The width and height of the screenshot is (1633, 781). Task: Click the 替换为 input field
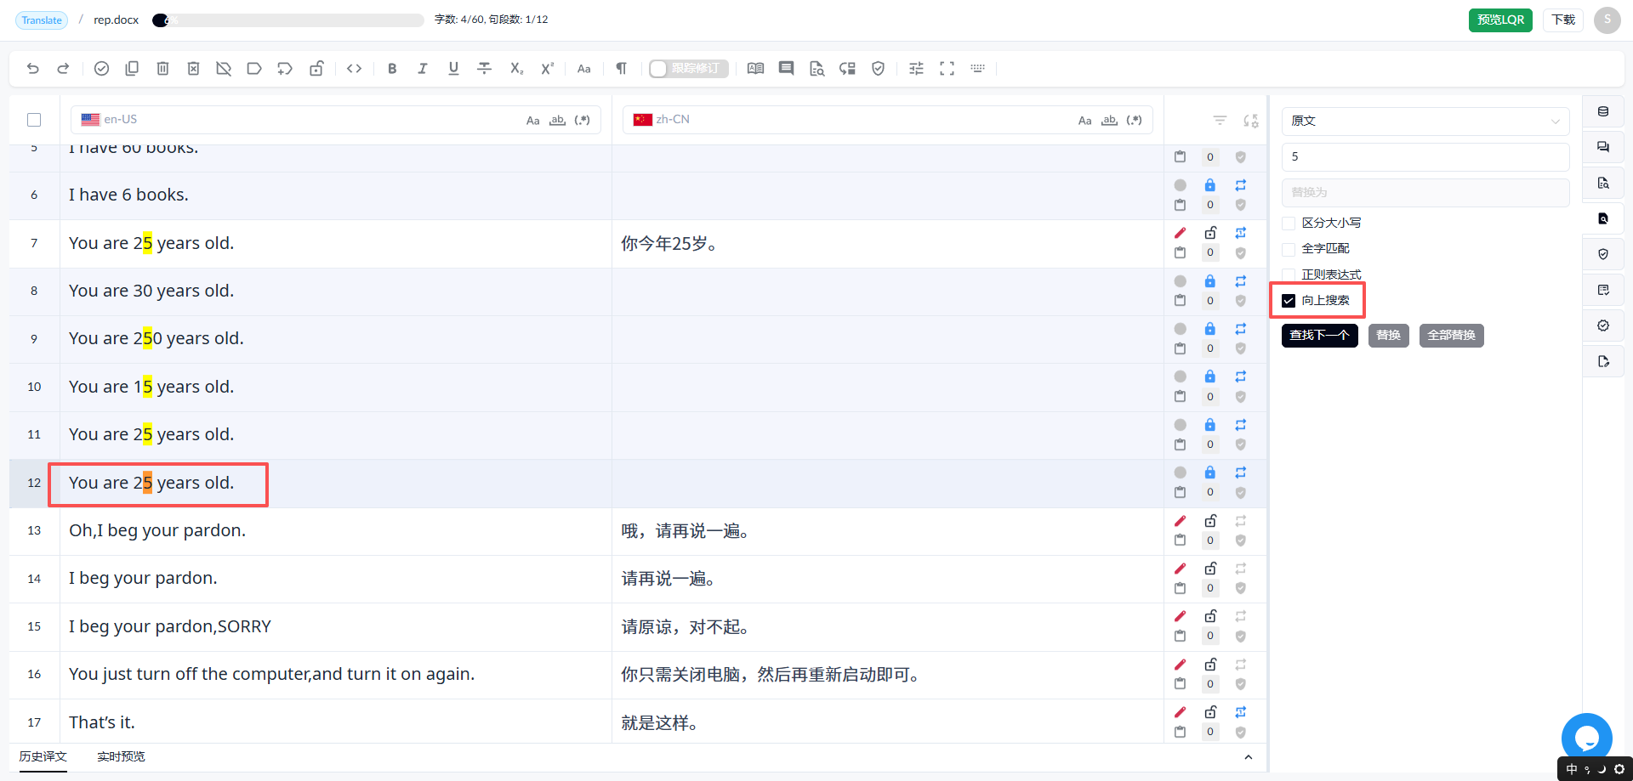pyautogui.click(x=1425, y=192)
